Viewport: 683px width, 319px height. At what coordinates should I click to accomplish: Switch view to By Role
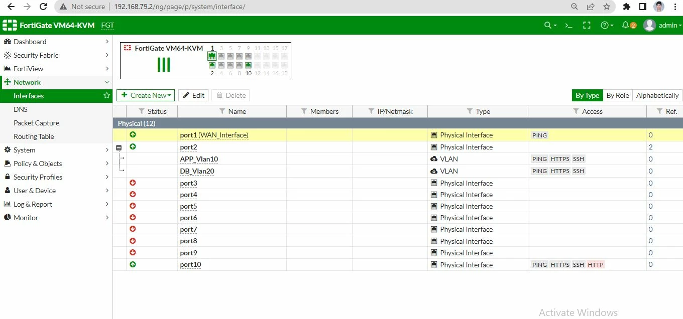[617, 95]
